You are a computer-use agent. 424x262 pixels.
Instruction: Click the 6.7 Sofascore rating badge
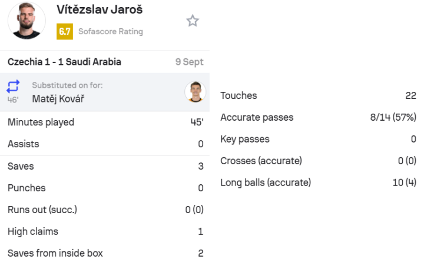click(65, 32)
